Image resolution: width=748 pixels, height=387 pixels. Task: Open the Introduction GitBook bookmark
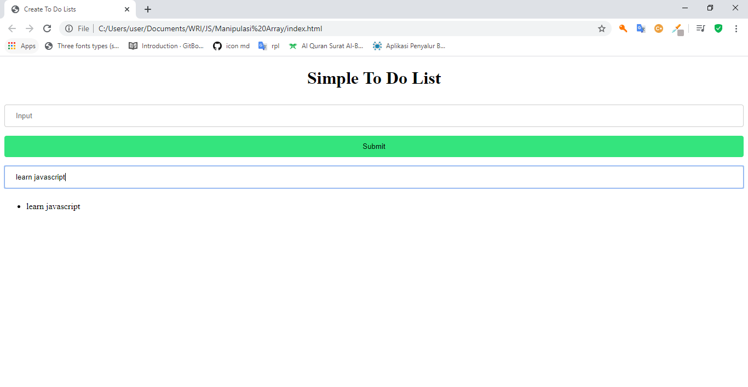click(x=166, y=46)
